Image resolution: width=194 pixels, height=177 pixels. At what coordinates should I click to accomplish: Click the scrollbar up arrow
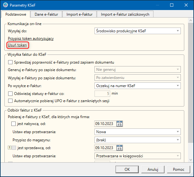(191, 20)
